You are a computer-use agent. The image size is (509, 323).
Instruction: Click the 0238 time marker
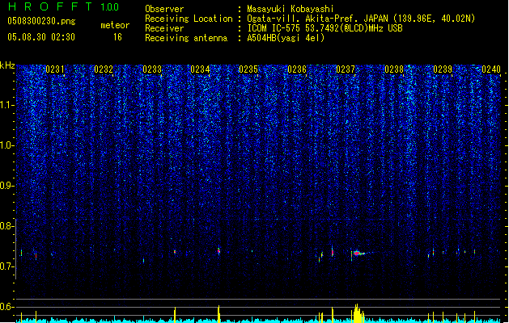[x=394, y=69]
